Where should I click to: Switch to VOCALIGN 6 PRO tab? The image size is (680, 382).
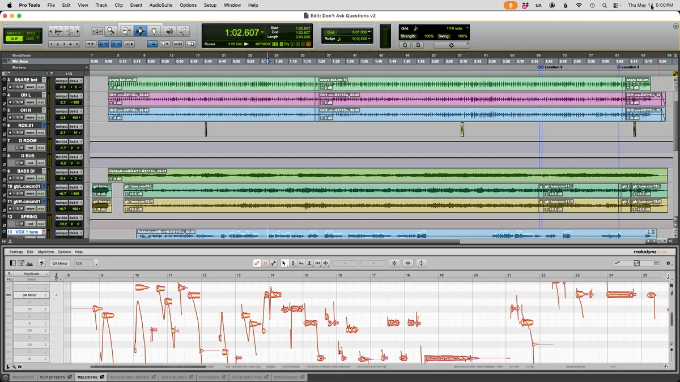pos(249,377)
